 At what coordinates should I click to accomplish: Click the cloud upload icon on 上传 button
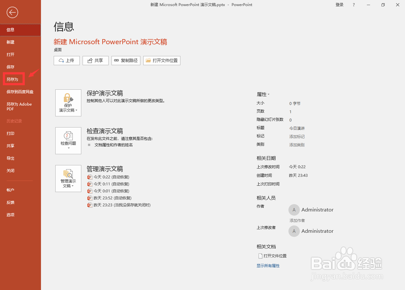click(61, 60)
